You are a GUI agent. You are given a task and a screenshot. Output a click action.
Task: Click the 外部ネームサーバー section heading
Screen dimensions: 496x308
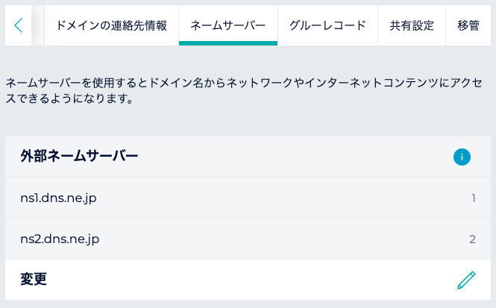click(x=79, y=157)
